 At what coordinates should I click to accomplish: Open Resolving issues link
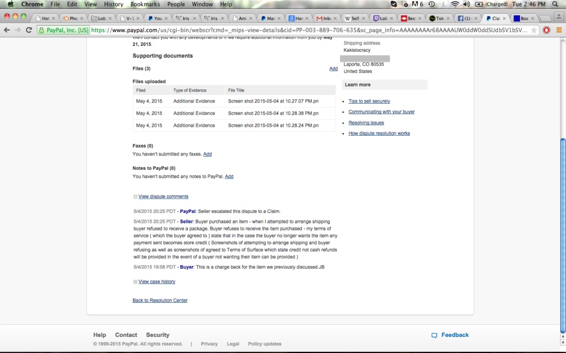click(x=366, y=123)
